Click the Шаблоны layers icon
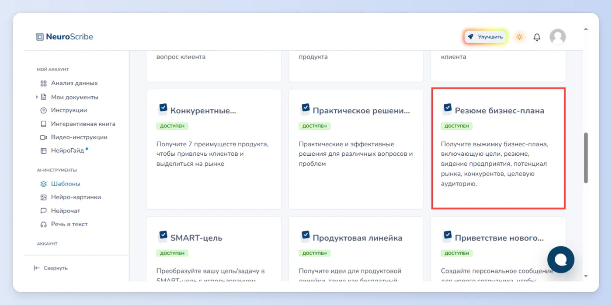 tap(43, 184)
